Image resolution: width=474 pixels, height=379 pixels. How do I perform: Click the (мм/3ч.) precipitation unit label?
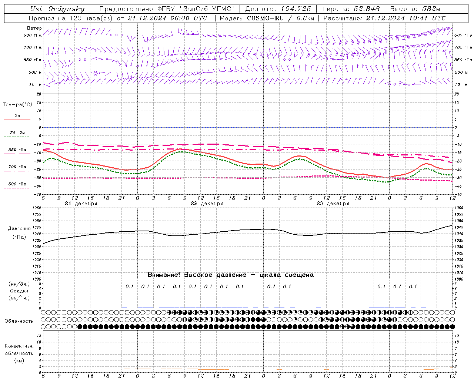coord(19,284)
